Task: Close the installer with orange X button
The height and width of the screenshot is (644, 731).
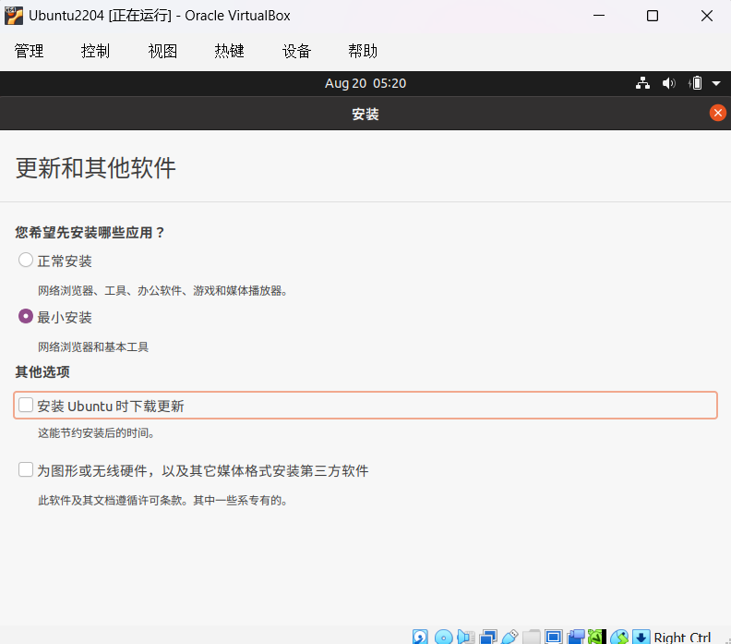Action: click(x=717, y=113)
